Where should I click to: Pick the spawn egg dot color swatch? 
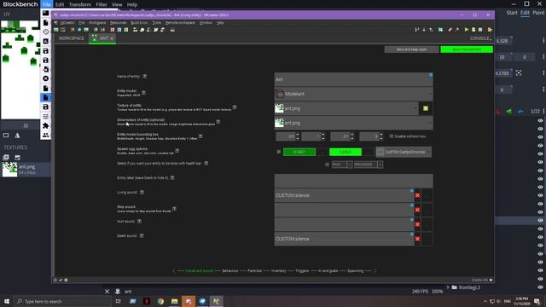[346, 152]
